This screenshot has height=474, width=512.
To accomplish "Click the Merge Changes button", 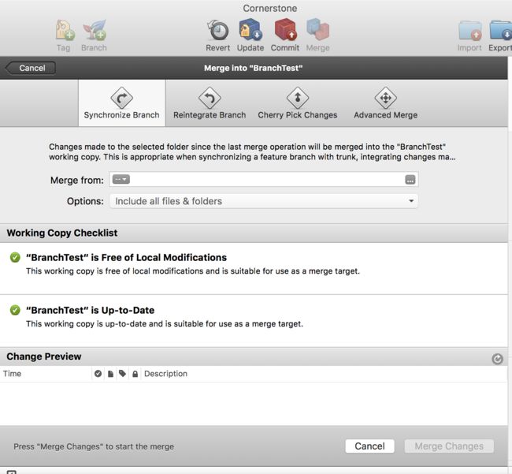I will pyautogui.click(x=449, y=446).
